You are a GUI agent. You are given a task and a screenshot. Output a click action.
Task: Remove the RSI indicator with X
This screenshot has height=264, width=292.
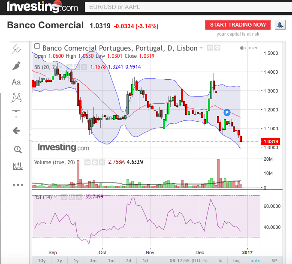[x=79, y=197]
